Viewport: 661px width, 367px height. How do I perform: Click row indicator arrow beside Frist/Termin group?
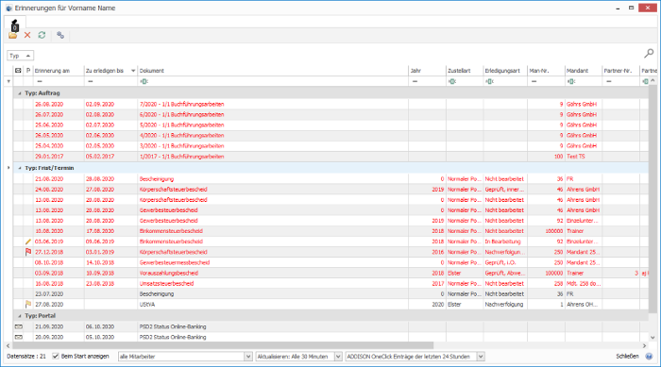[x=8, y=168]
